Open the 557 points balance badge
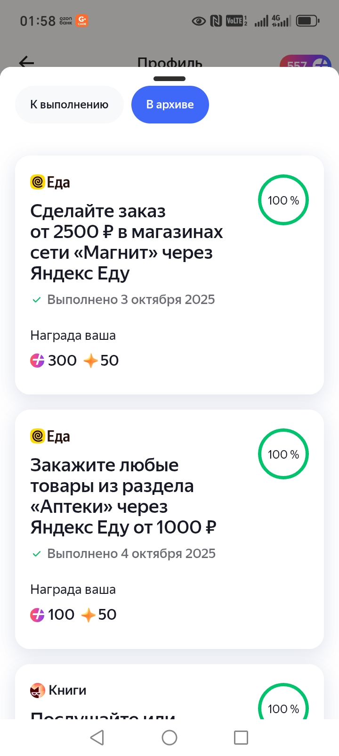Screen dimensions: 339x756 tap(306, 63)
